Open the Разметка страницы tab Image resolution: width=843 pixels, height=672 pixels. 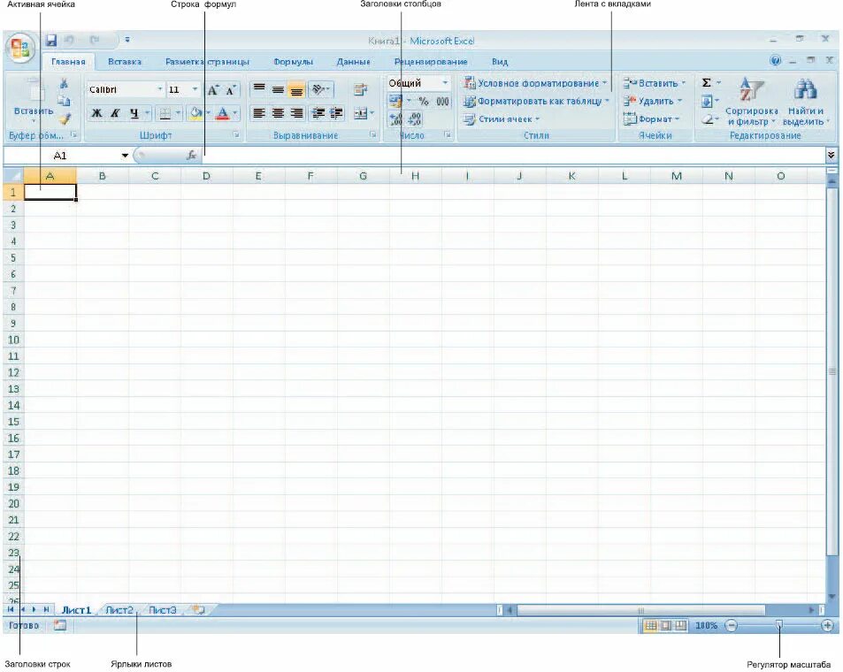click(x=207, y=62)
